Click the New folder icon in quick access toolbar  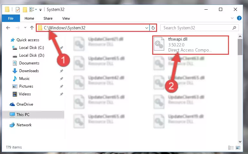(25, 10)
